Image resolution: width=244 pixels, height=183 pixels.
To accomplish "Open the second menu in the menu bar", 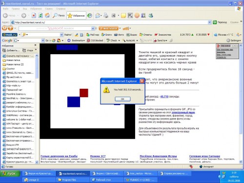I will pyautogui.click(x=16, y=9).
